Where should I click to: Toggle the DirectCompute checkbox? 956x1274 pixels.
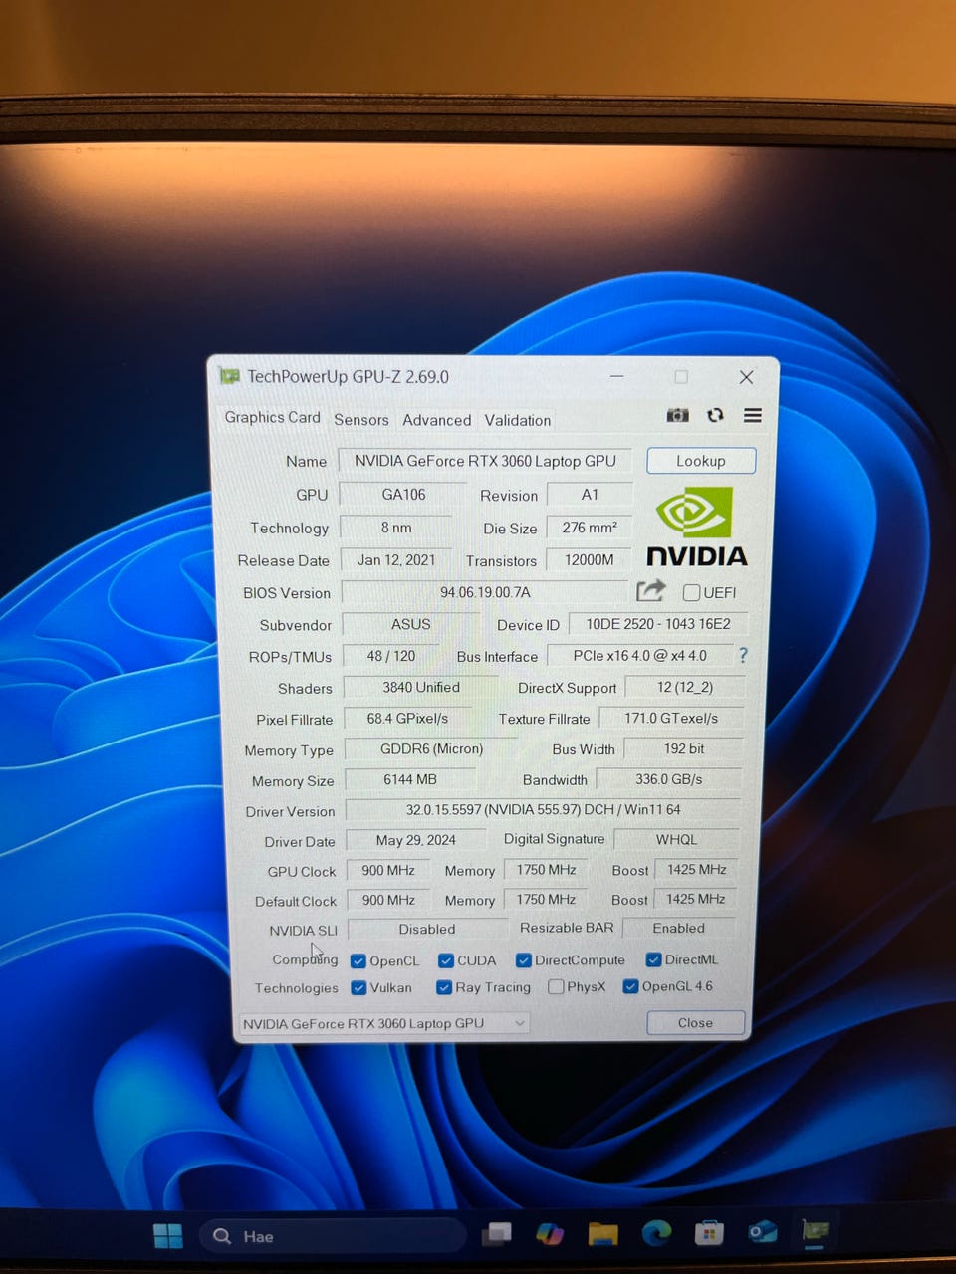tap(524, 960)
